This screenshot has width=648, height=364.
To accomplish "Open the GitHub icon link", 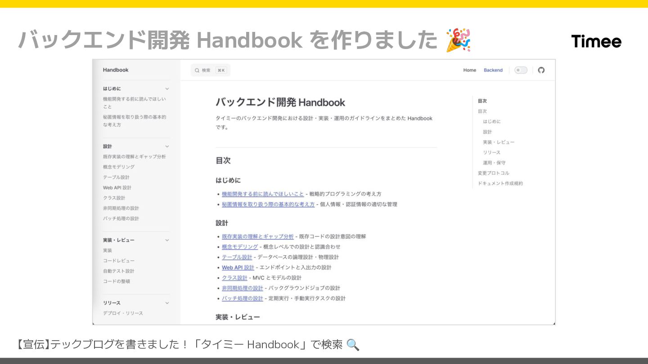I will (541, 70).
